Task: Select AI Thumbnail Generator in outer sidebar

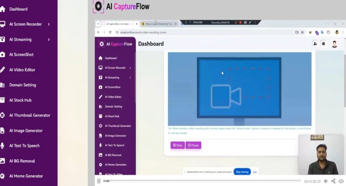Action: coord(30,115)
